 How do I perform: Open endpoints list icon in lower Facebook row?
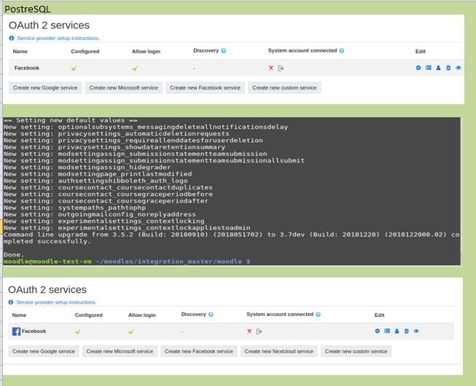[x=387, y=331]
